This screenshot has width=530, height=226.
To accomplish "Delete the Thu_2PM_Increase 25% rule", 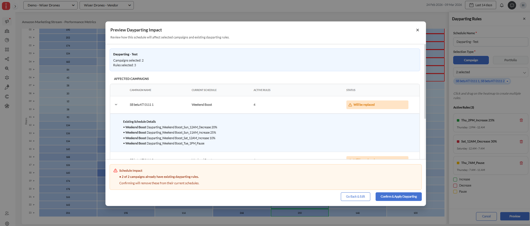I will pos(521,120).
